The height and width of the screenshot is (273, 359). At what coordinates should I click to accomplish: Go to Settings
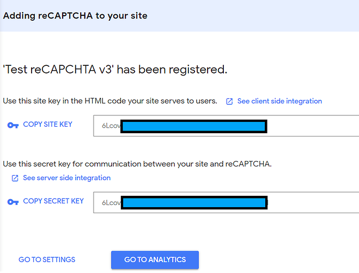[47, 259]
